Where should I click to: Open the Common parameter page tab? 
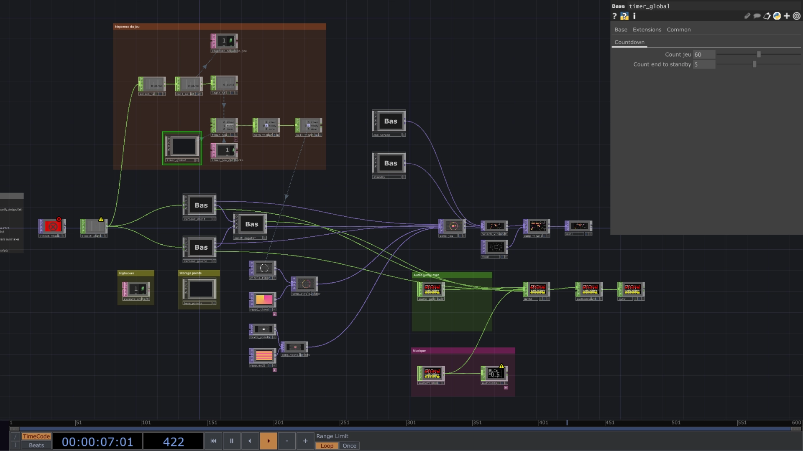(x=678, y=30)
